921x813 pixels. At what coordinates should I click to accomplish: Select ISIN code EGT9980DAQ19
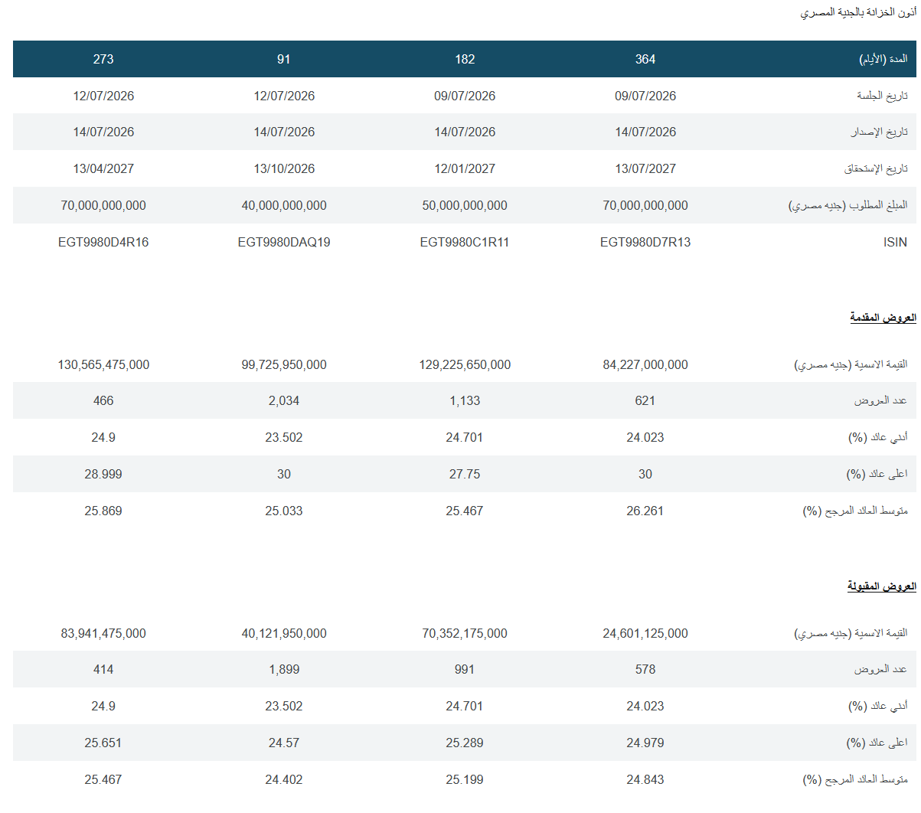point(284,242)
